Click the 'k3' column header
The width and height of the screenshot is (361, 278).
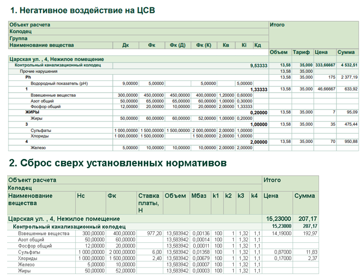[x=241, y=196]
